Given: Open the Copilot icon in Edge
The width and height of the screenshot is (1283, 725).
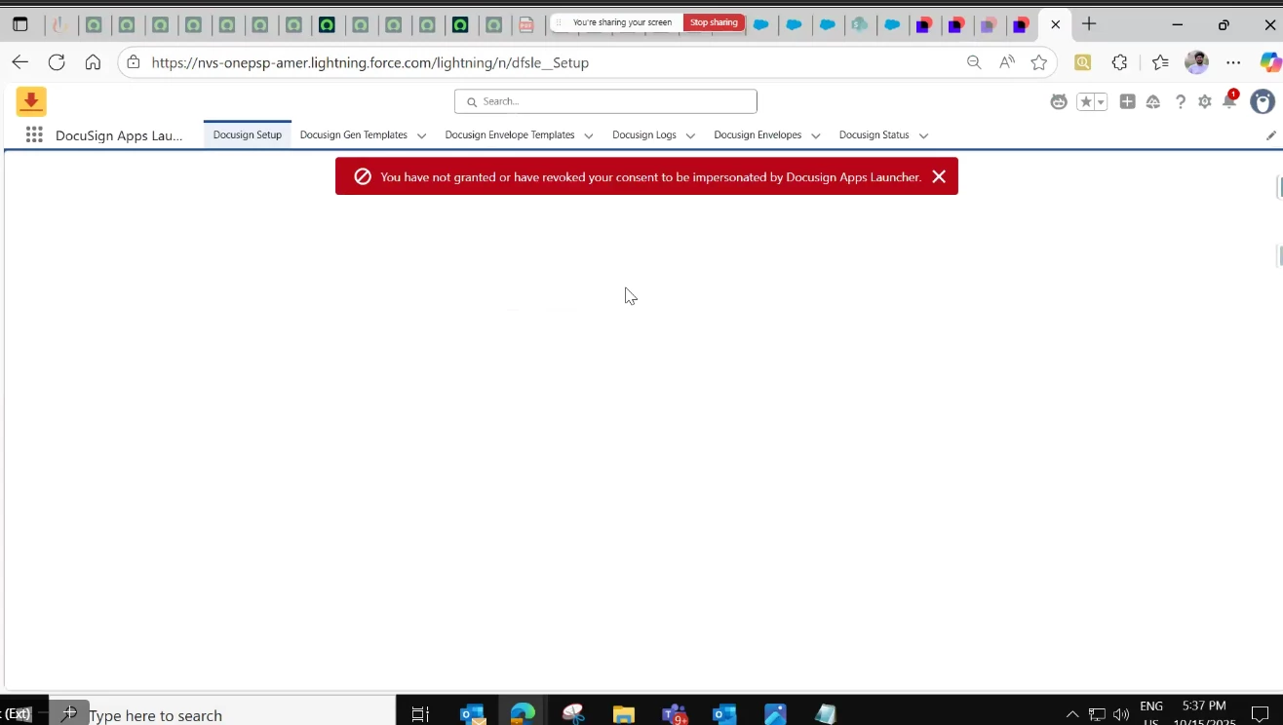Looking at the screenshot, I should coord(1270,62).
